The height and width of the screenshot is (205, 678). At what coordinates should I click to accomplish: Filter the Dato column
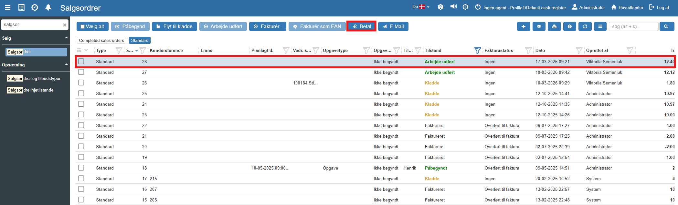point(579,50)
